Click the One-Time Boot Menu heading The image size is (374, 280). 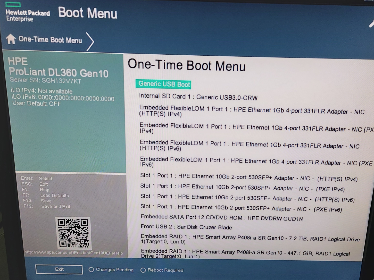(187, 65)
